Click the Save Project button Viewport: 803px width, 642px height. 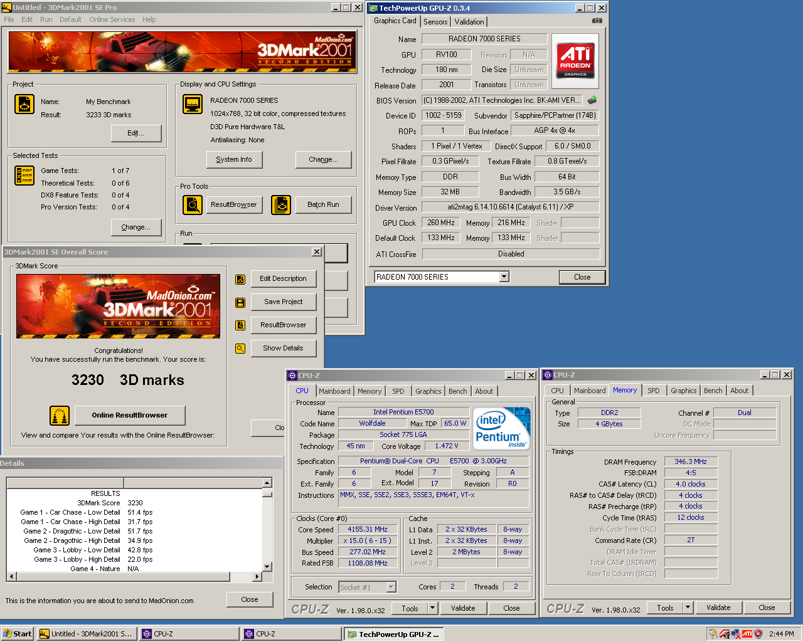pos(284,302)
